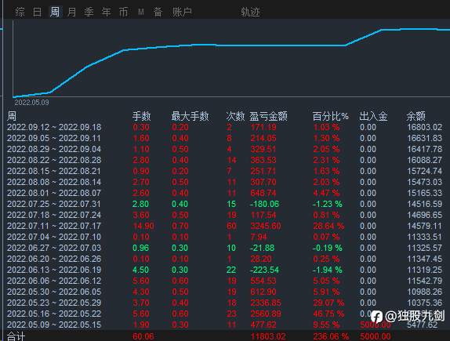This screenshot has width=450, height=341.
Task: Click the 盈亏金额 column header
Action: 268,116
